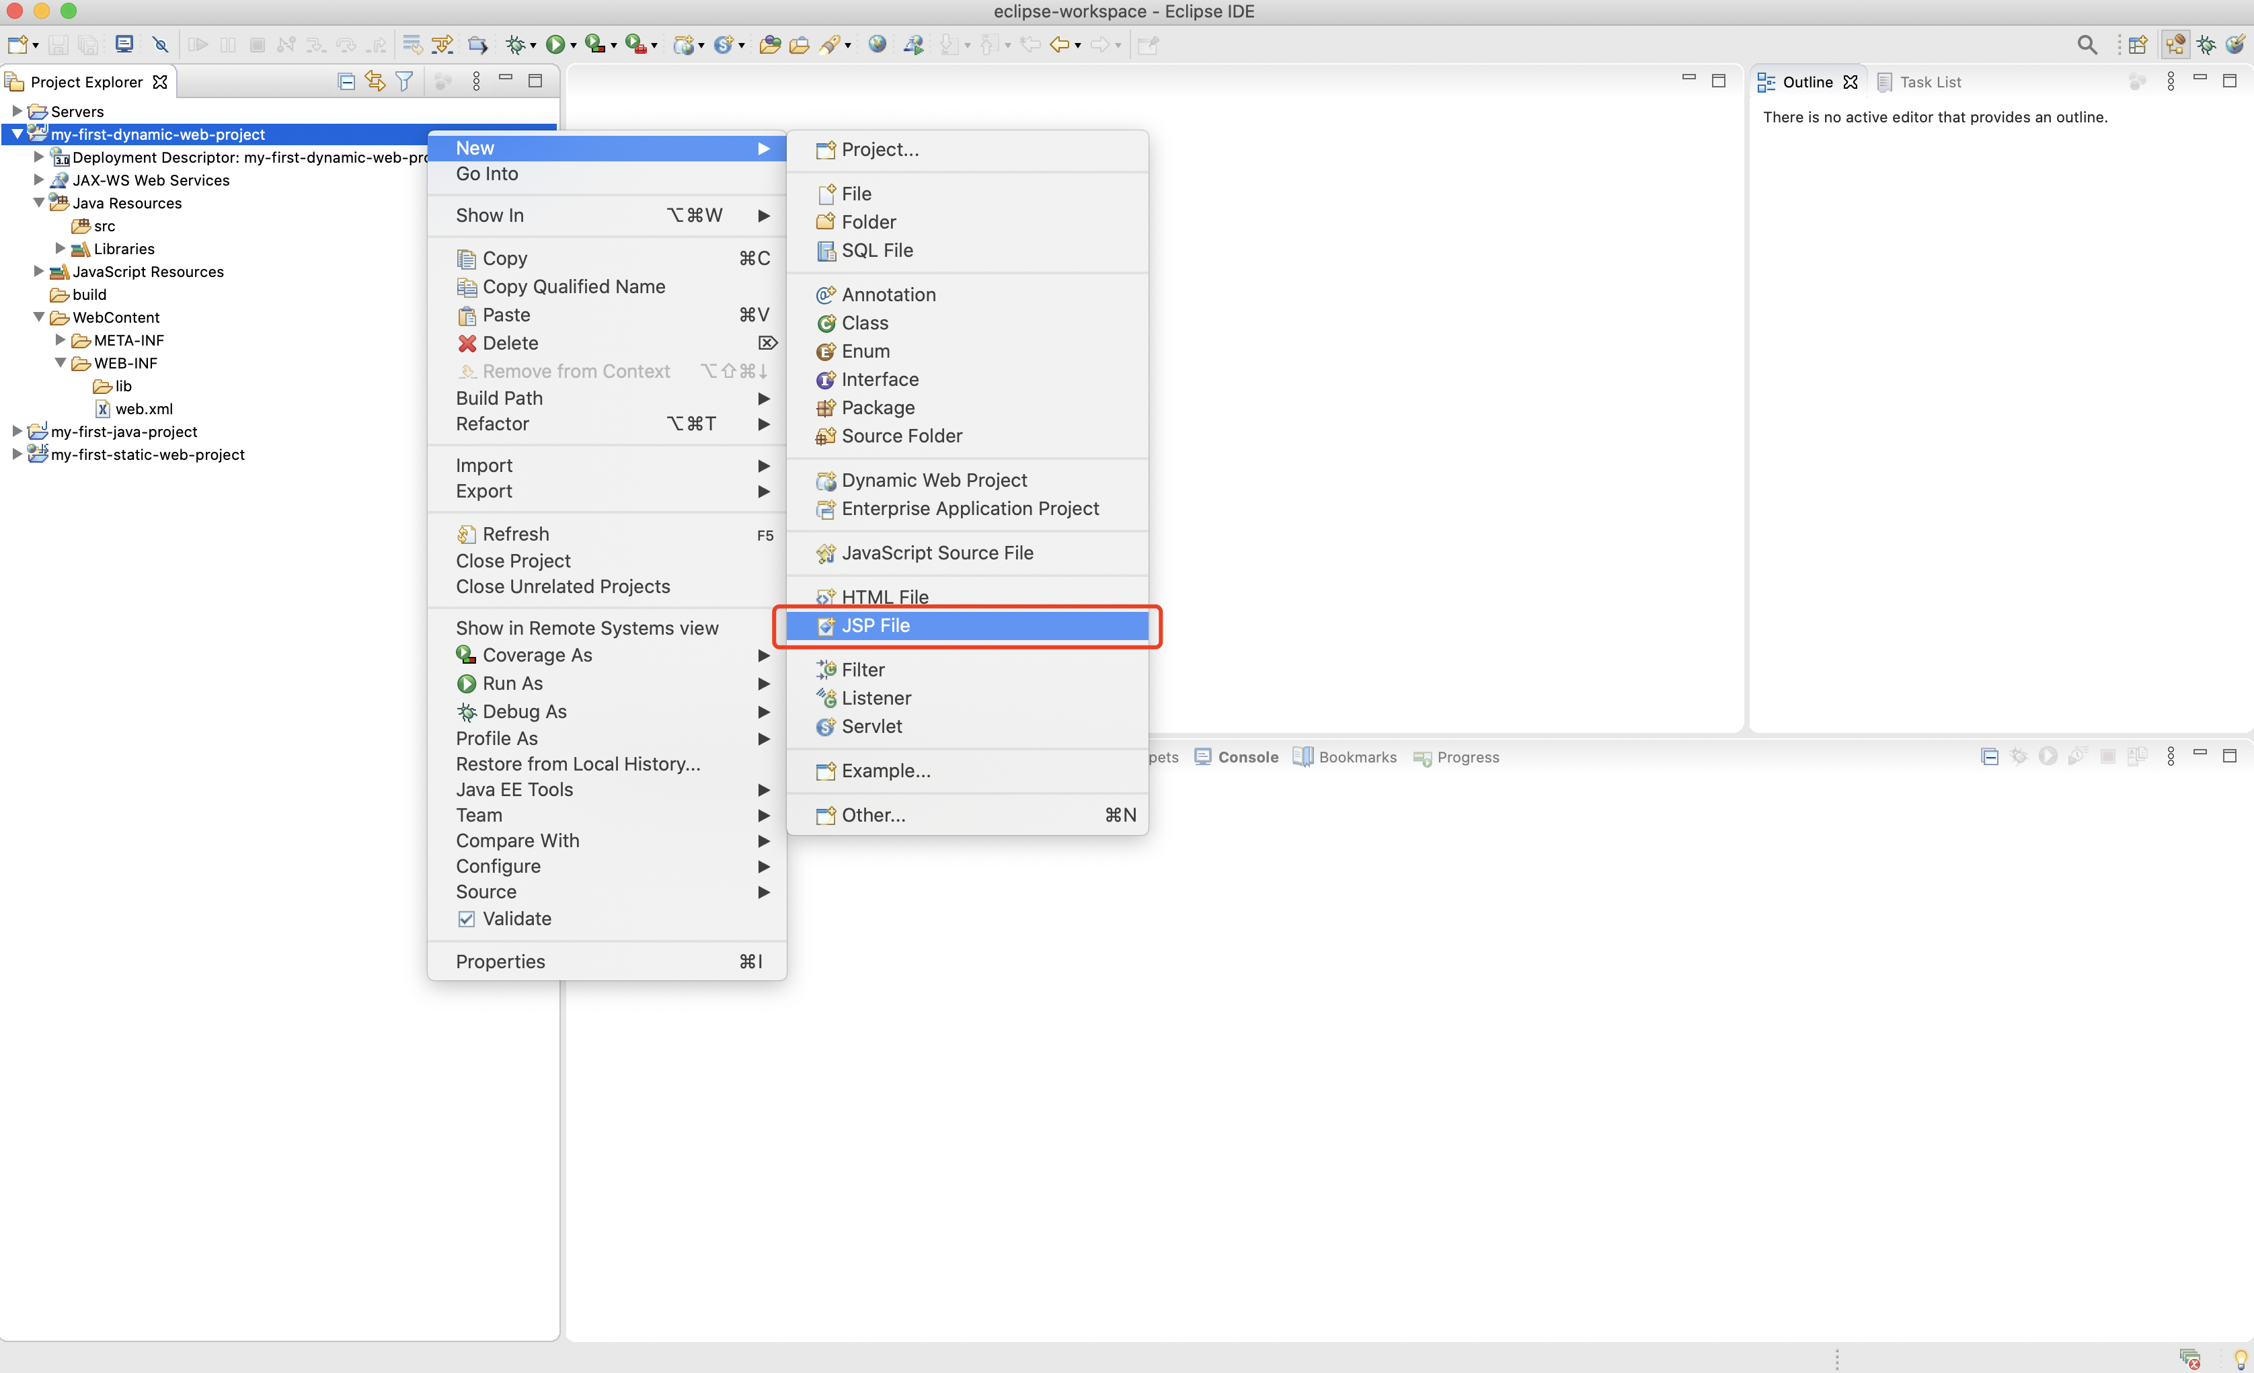Click the New Dynamic Web Project toolbar icon
Viewport: 2254px width, 1373px height.
pyautogui.click(x=683, y=44)
